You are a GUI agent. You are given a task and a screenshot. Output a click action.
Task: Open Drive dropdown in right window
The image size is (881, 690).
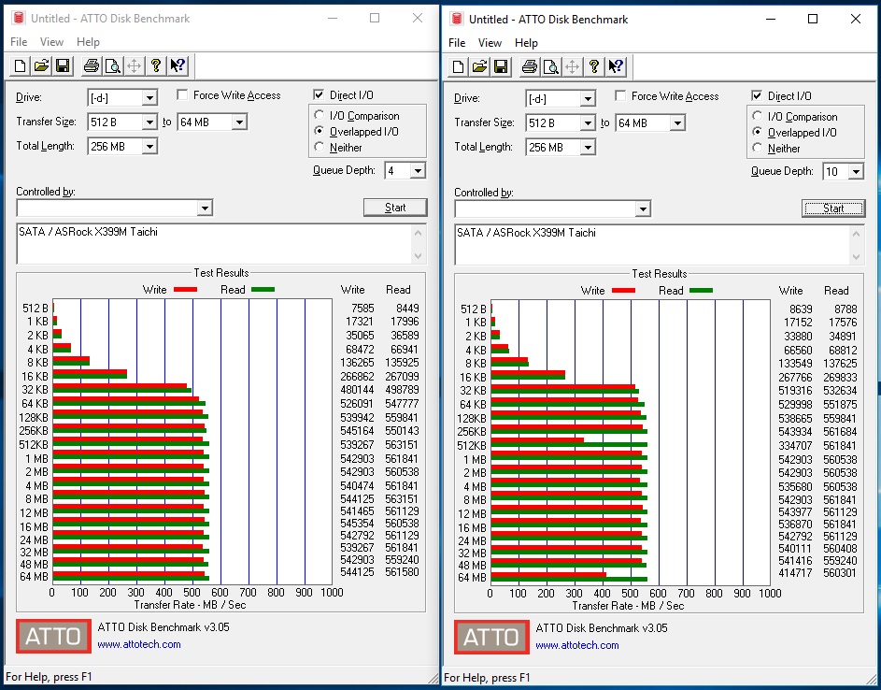[x=588, y=99]
